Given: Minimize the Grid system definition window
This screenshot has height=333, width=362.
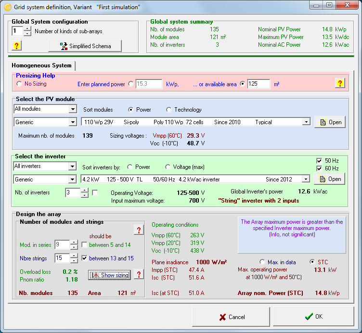Looking at the screenshot, I should [x=316, y=5].
